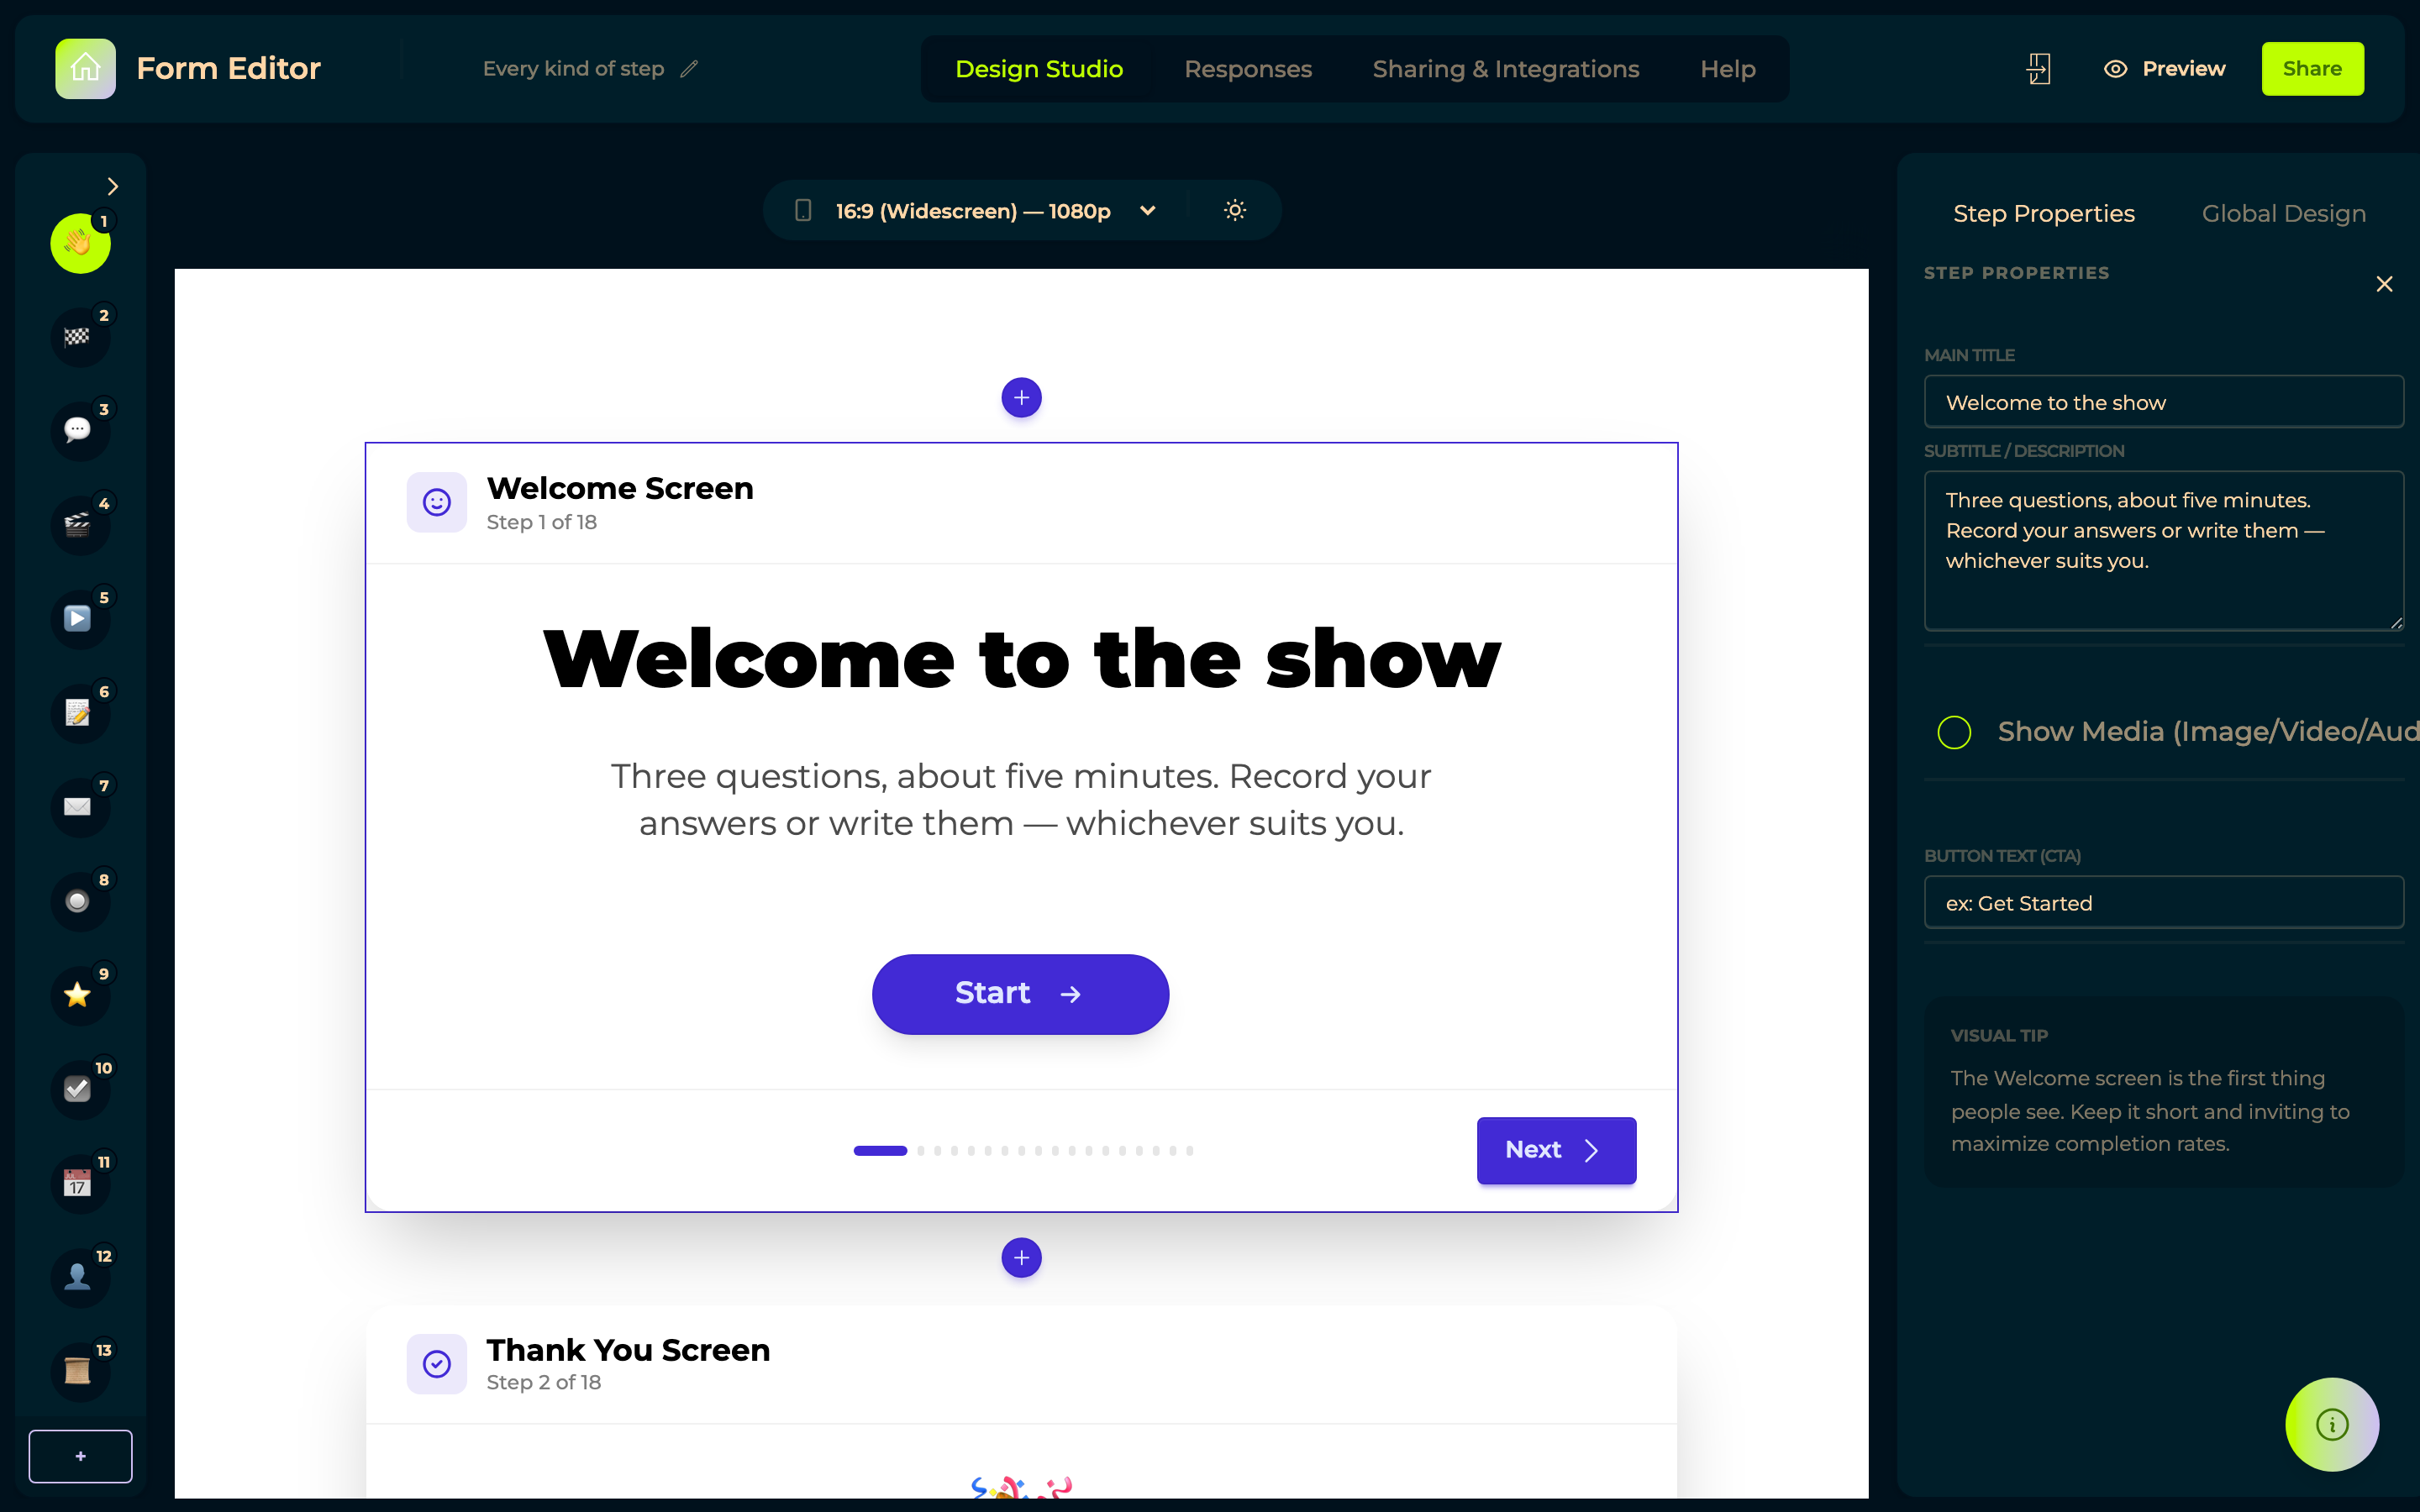Select step 11 calendar icon

pos(80,1184)
